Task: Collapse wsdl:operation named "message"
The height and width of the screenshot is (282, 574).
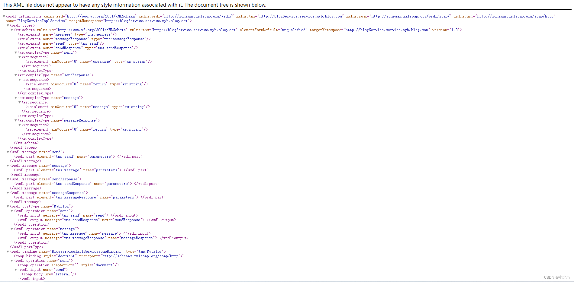Action: [x=12, y=229]
